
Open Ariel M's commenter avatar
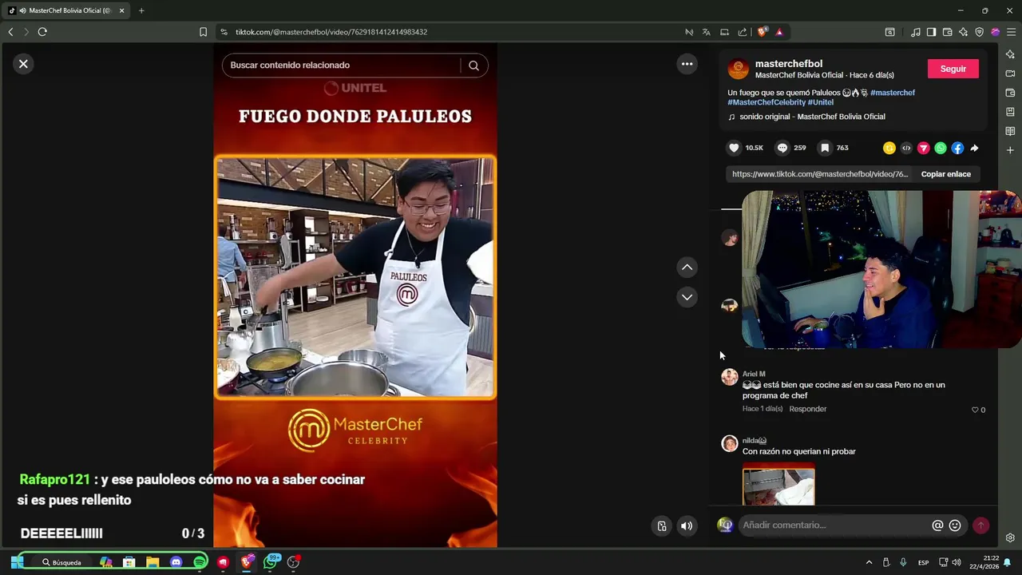730,378
